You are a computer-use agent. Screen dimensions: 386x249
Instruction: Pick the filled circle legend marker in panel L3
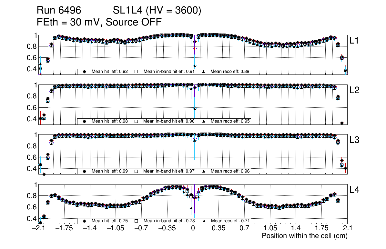click(x=85, y=171)
